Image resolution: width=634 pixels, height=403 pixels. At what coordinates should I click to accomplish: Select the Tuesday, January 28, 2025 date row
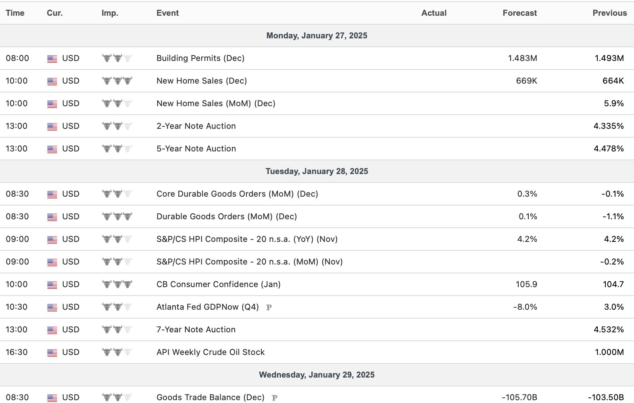tap(317, 171)
